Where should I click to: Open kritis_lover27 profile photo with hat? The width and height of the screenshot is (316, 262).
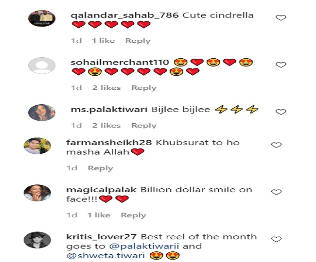pyautogui.click(x=37, y=240)
